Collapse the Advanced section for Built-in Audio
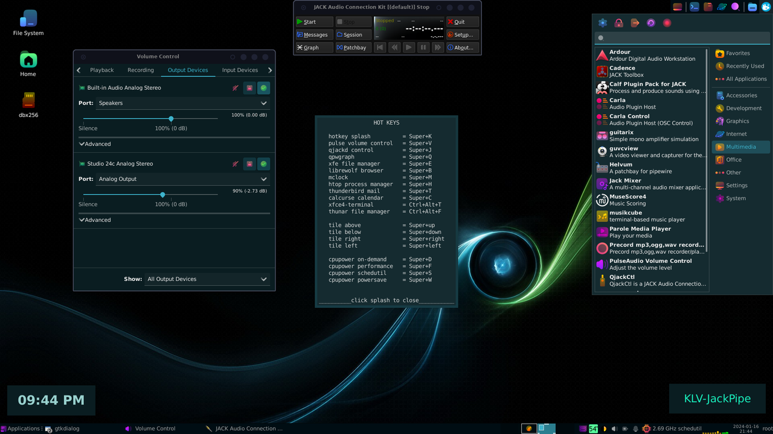 point(95,144)
